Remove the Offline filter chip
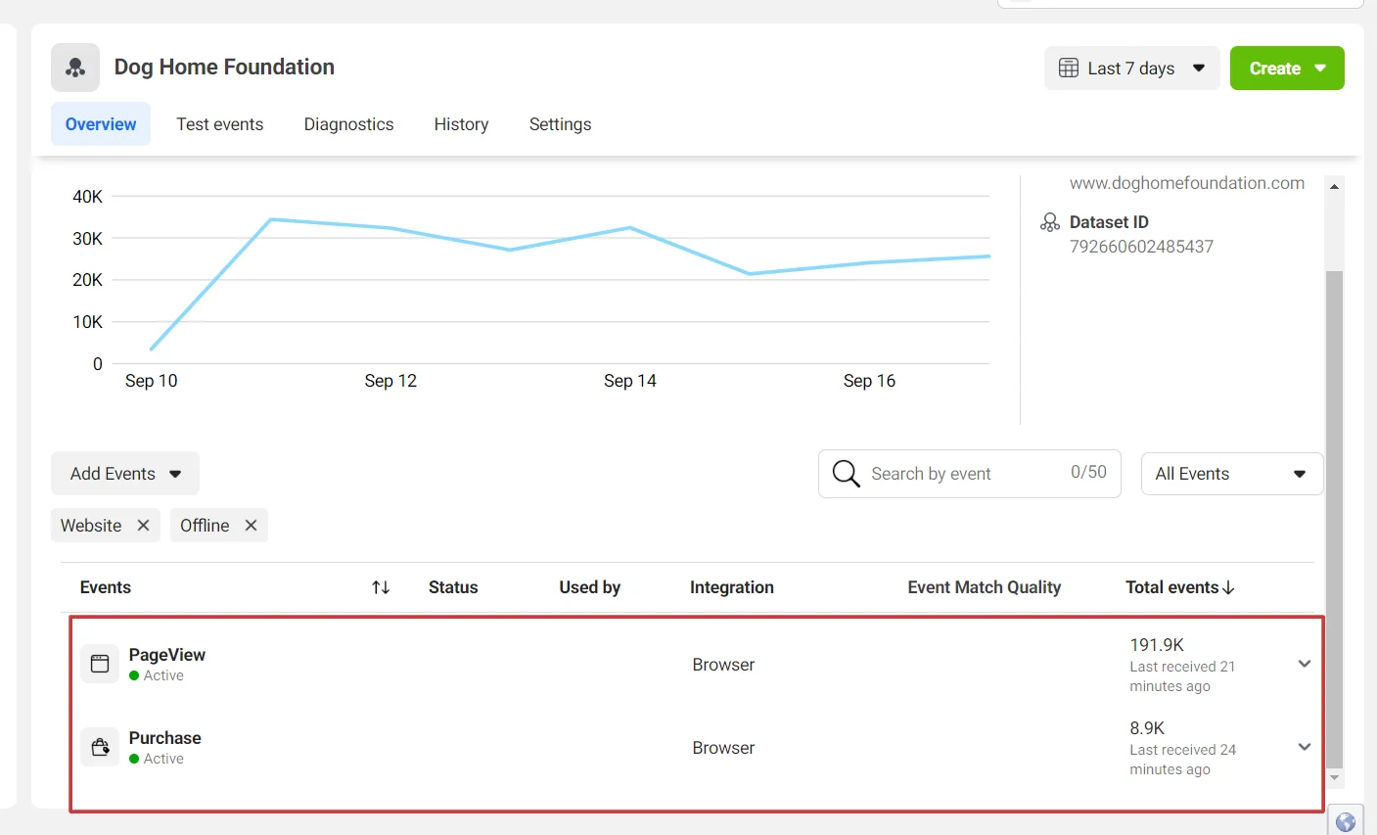Screen dimensions: 1377x835 (251, 526)
